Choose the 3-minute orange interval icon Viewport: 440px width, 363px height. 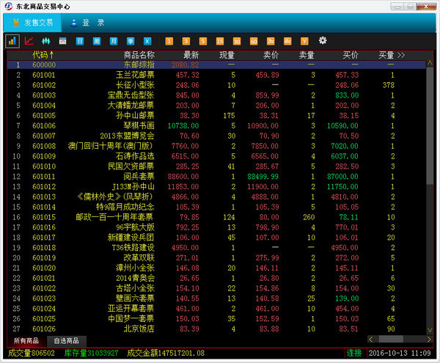[186, 41]
